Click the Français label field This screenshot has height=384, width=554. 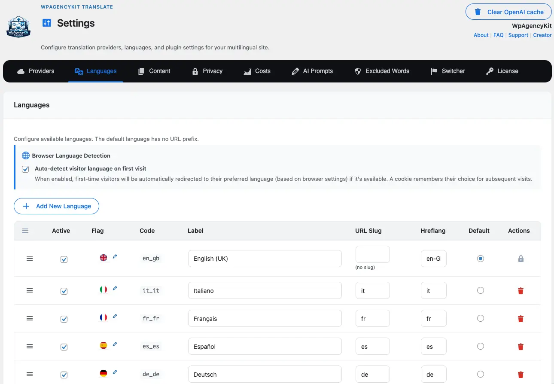pyautogui.click(x=265, y=319)
